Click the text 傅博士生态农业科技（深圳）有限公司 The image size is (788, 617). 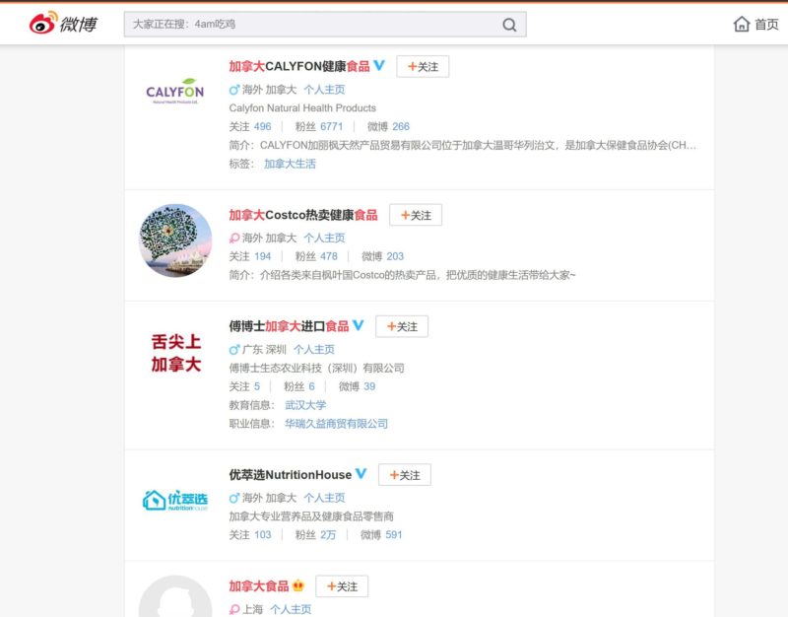pos(316,368)
